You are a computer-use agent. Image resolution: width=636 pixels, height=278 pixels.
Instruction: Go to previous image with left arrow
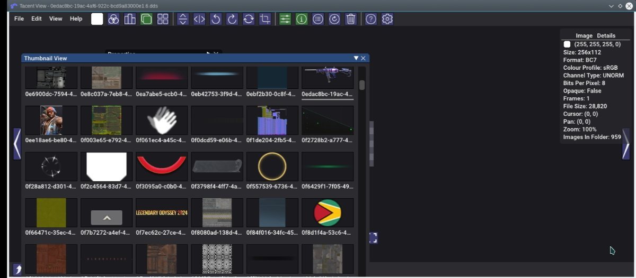click(x=17, y=144)
